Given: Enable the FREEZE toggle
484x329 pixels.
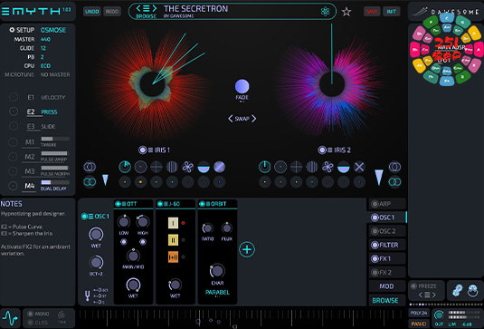Looking at the screenshot, I should pos(413,286).
